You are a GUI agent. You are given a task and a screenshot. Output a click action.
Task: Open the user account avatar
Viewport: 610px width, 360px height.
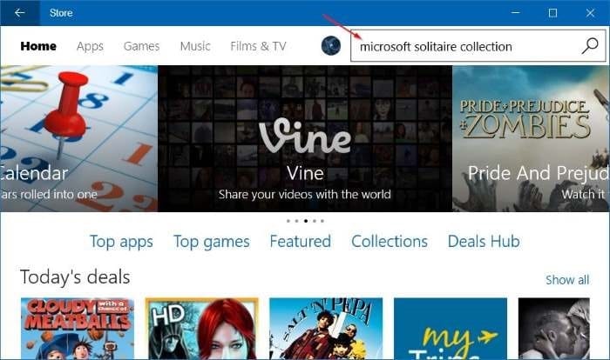click(x=331, y=45)
